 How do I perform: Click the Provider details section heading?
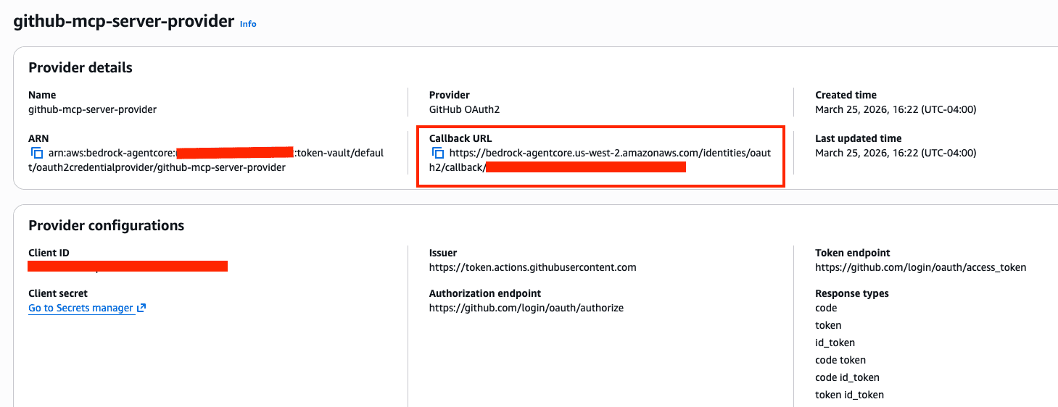pos(80,67)
